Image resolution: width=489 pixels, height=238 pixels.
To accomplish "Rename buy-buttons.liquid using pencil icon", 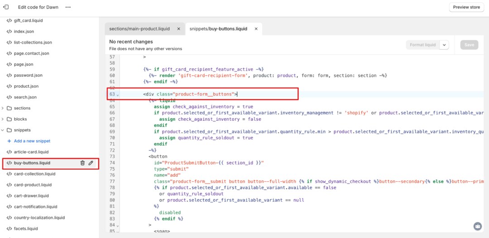I will [x=91, y=163].
